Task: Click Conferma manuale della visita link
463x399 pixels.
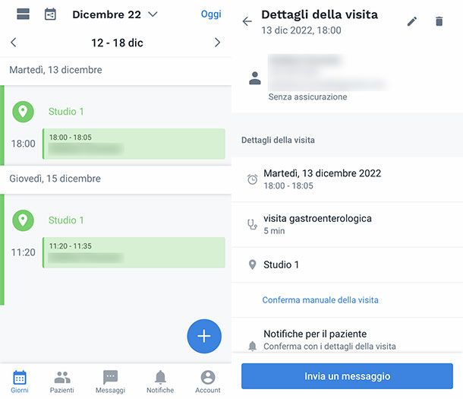Action: [320, 300]
